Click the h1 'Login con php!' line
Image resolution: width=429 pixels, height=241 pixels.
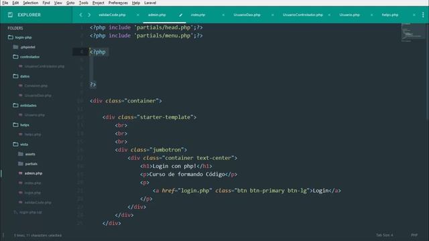click(176, 166)
